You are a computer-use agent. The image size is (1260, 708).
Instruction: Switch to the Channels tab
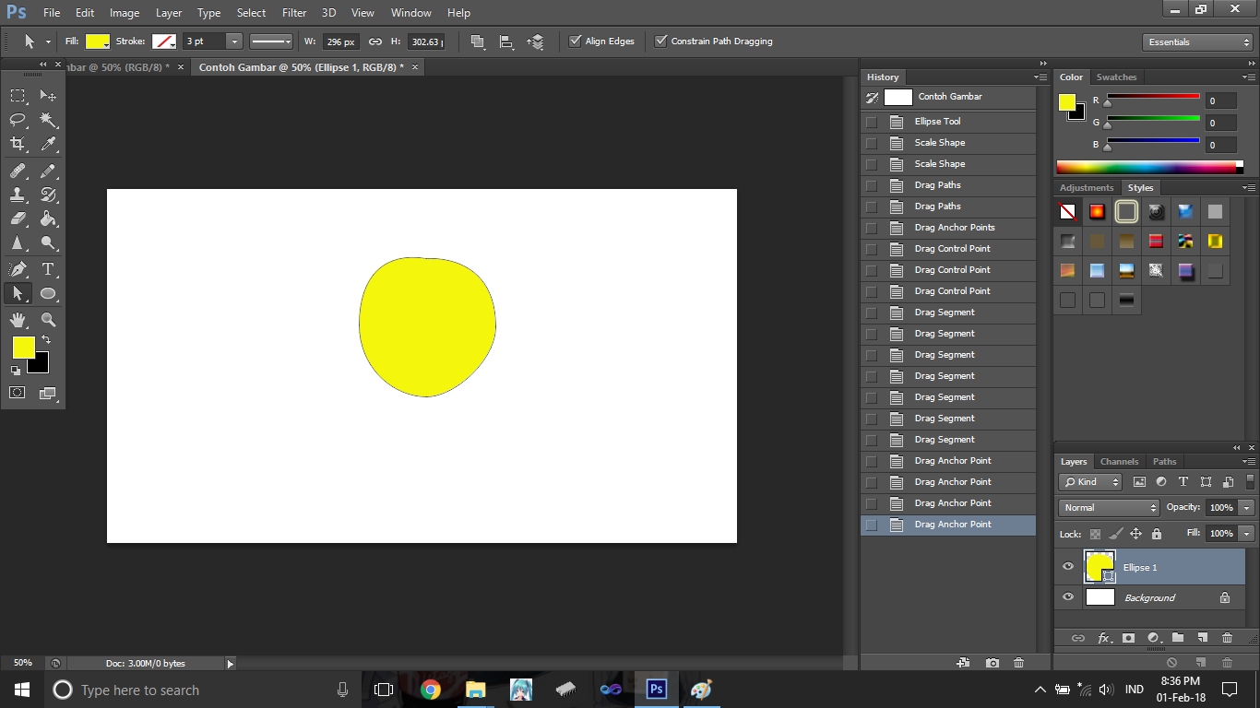click(x=1119, y=461)
